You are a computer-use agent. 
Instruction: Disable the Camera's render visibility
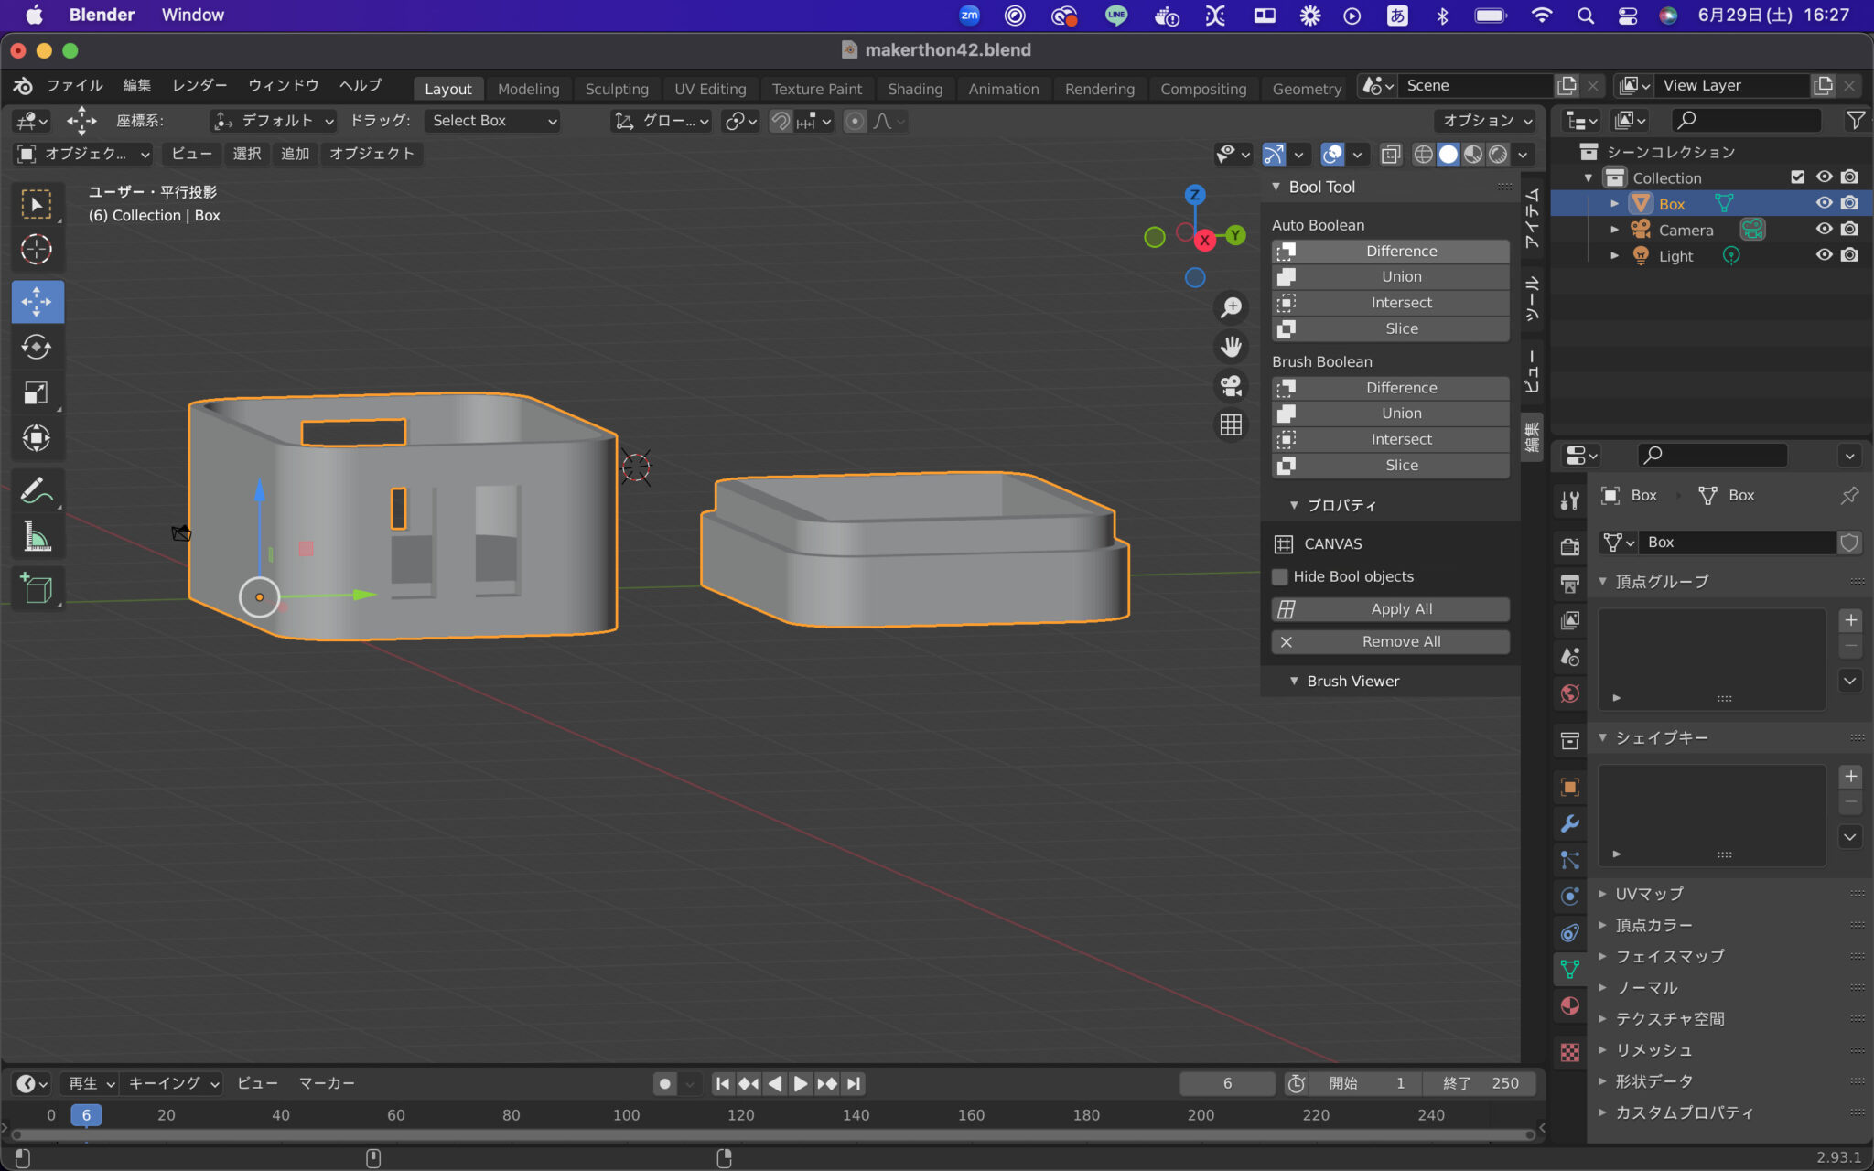tap(1850, 229)
